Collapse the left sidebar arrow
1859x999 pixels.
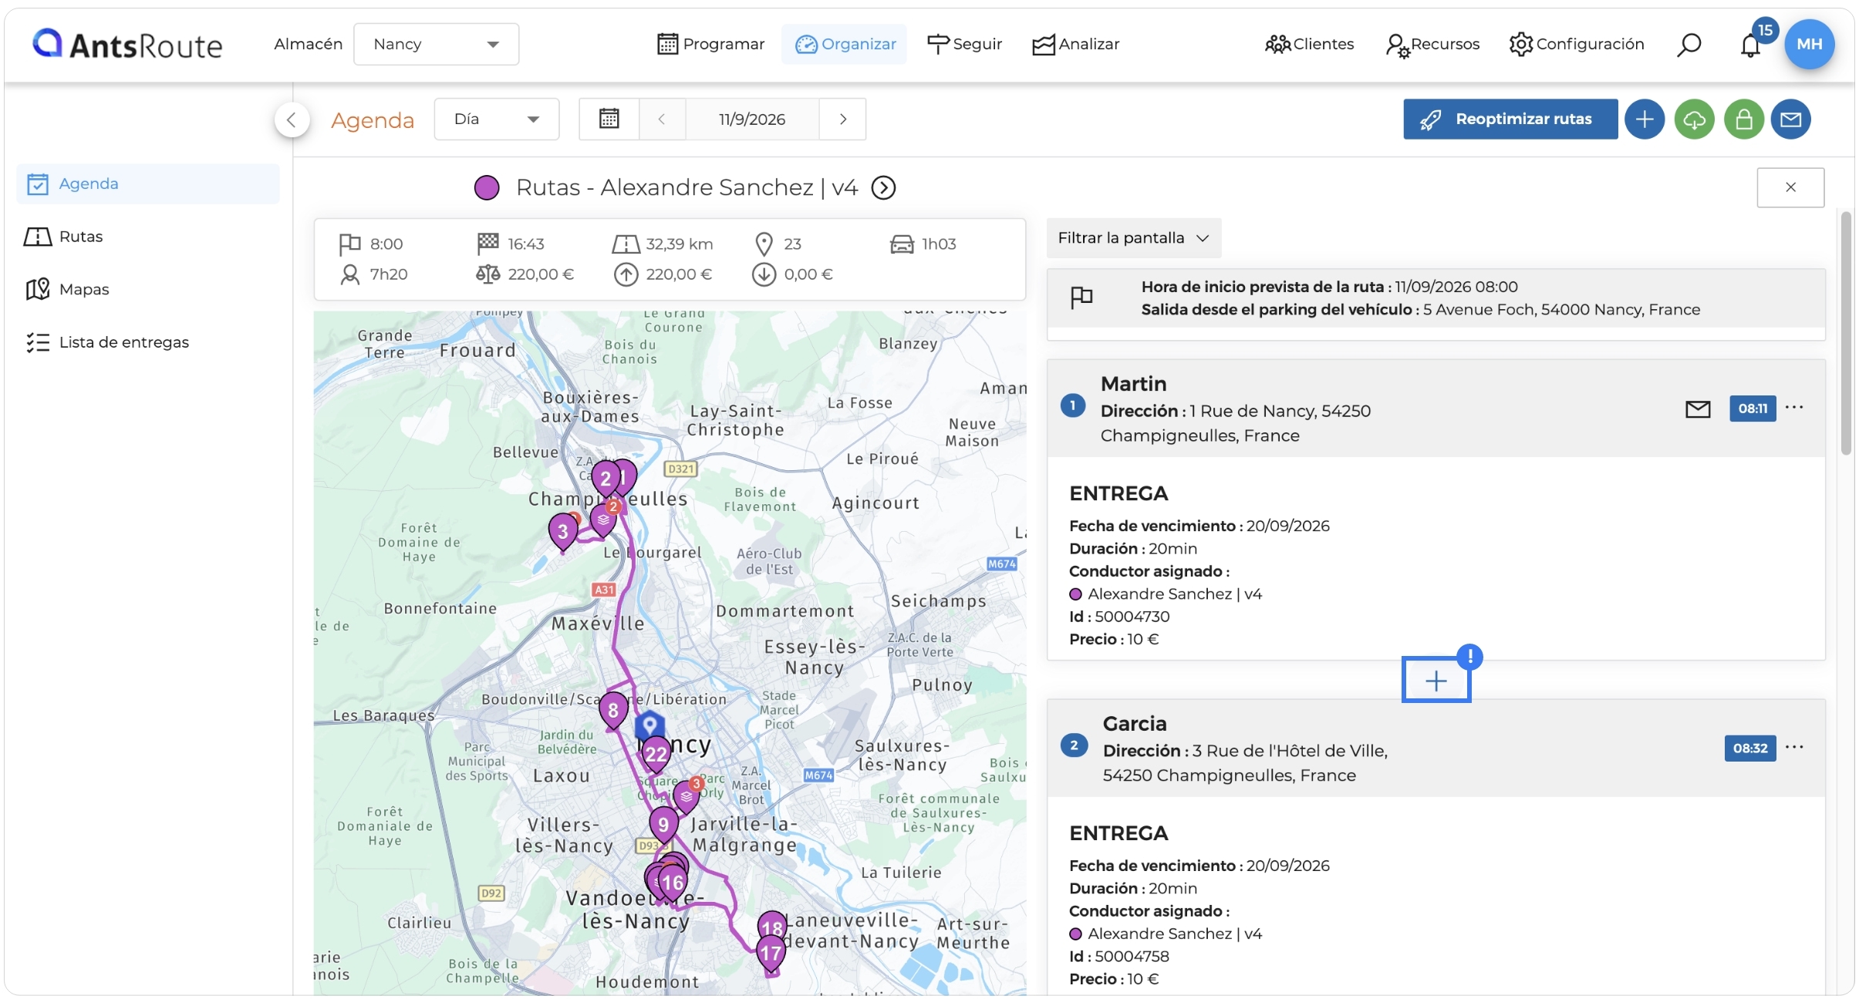click(x=292, y=119)
